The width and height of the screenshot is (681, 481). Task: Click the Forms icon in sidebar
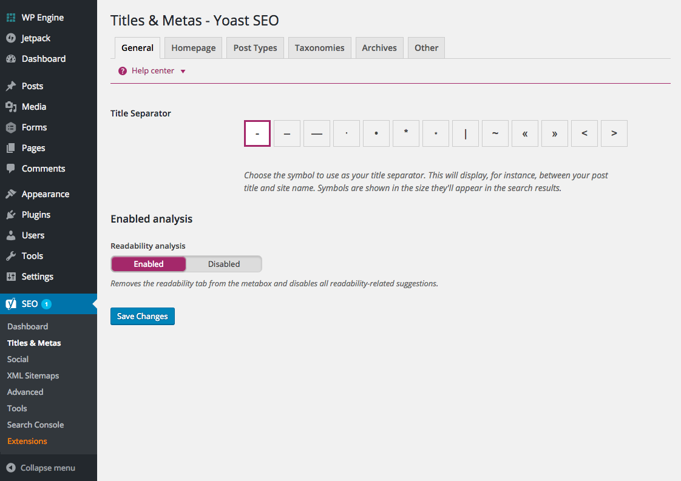pos(11,127)
